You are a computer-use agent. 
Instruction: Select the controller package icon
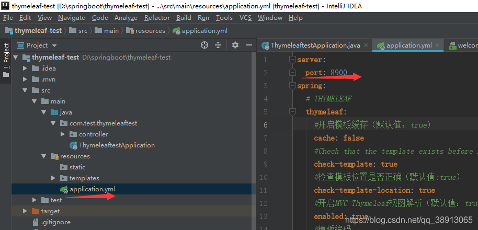pyautogui.click(x=73, y=134)
